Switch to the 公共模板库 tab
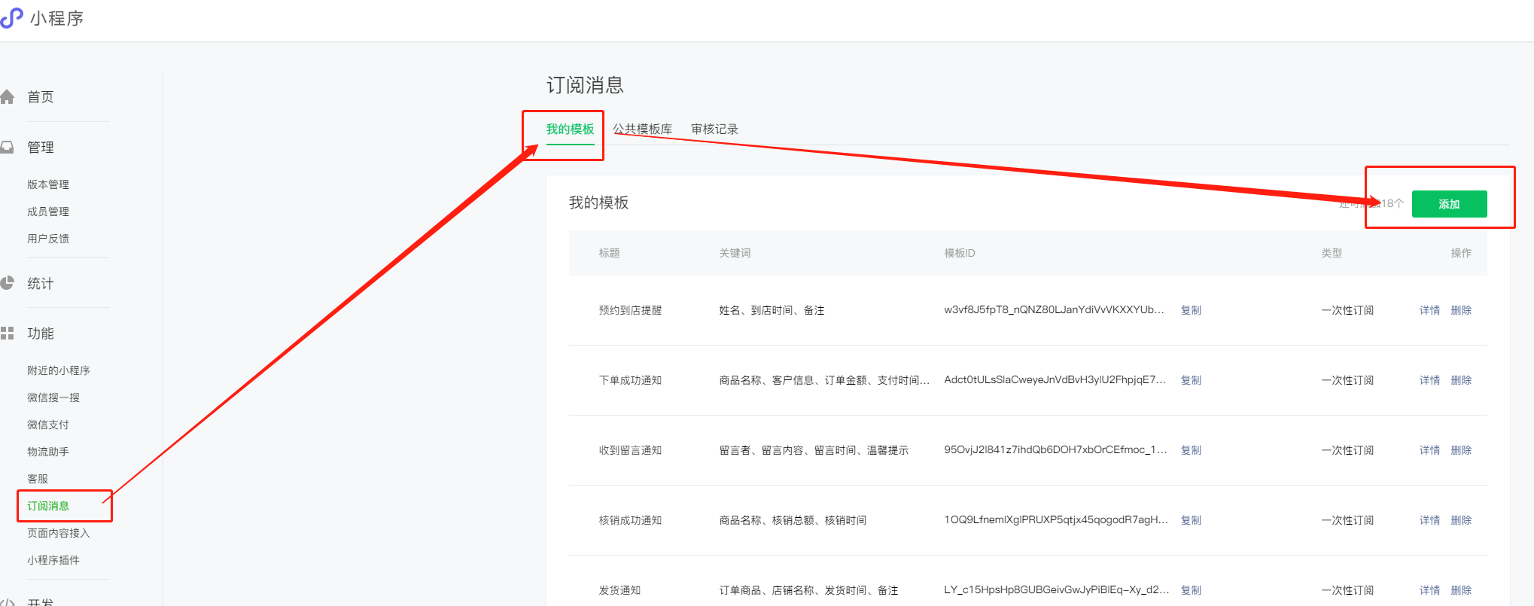The image size is (1534, 606). 642,129
